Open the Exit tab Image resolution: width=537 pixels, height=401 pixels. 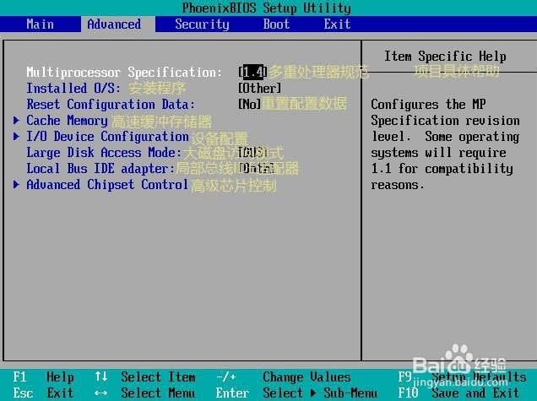click(x=337, y=24)
